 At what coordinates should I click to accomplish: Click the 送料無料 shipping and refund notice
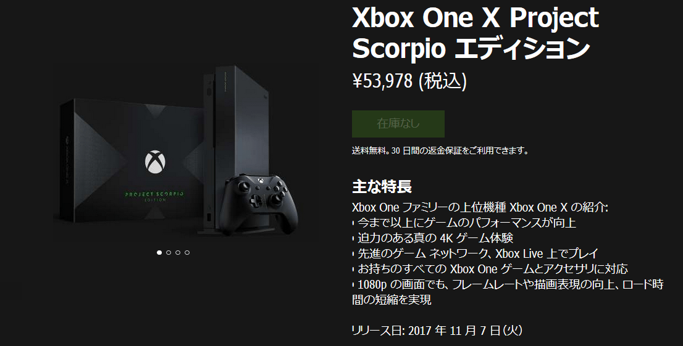440,151
